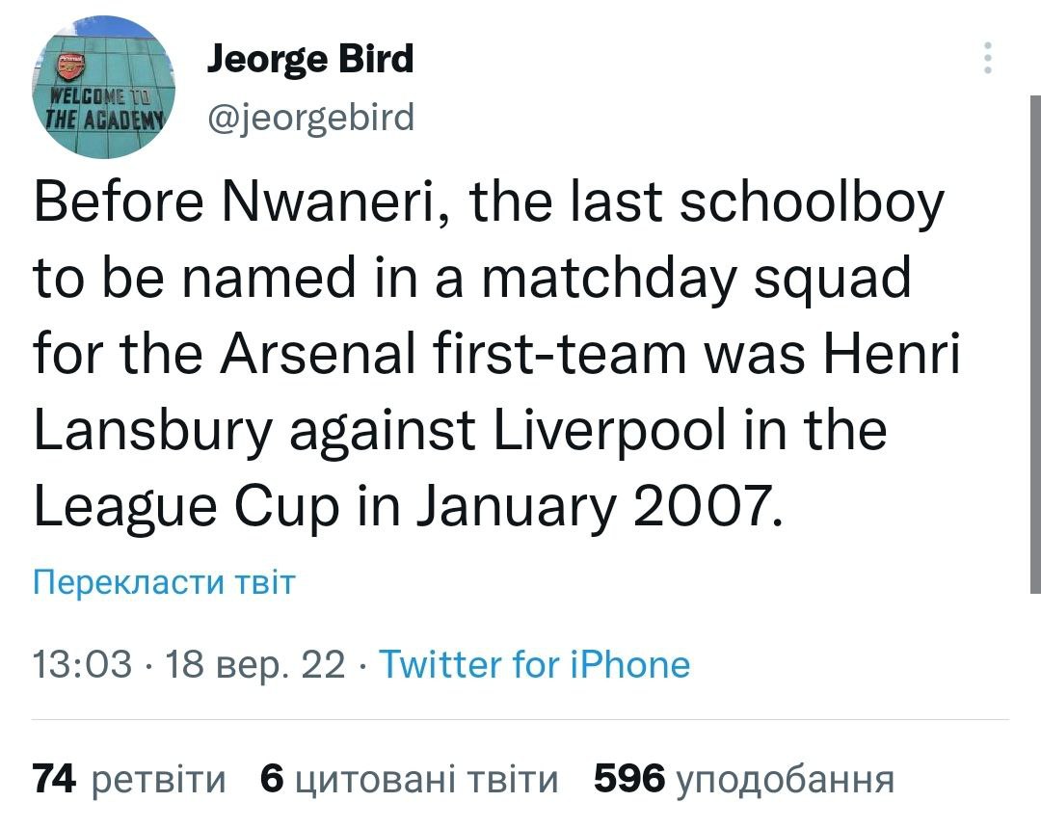Click the @jeorgebird handle
Image resolution: width=1041 pixels, height=829 pixels.
[x=309, y=118]
